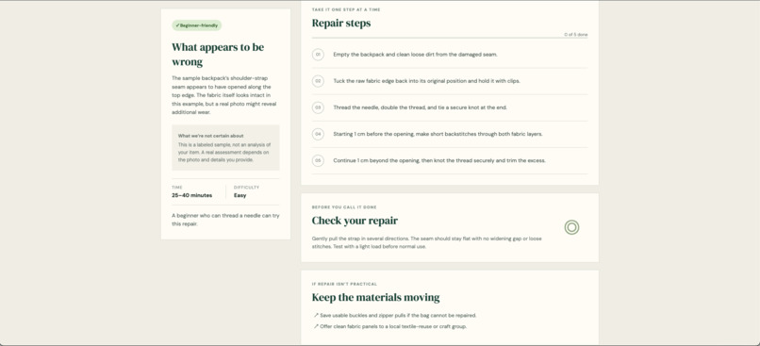Click the sample backpack description paragraph
The image size is (760, 346).
[223, 95]
